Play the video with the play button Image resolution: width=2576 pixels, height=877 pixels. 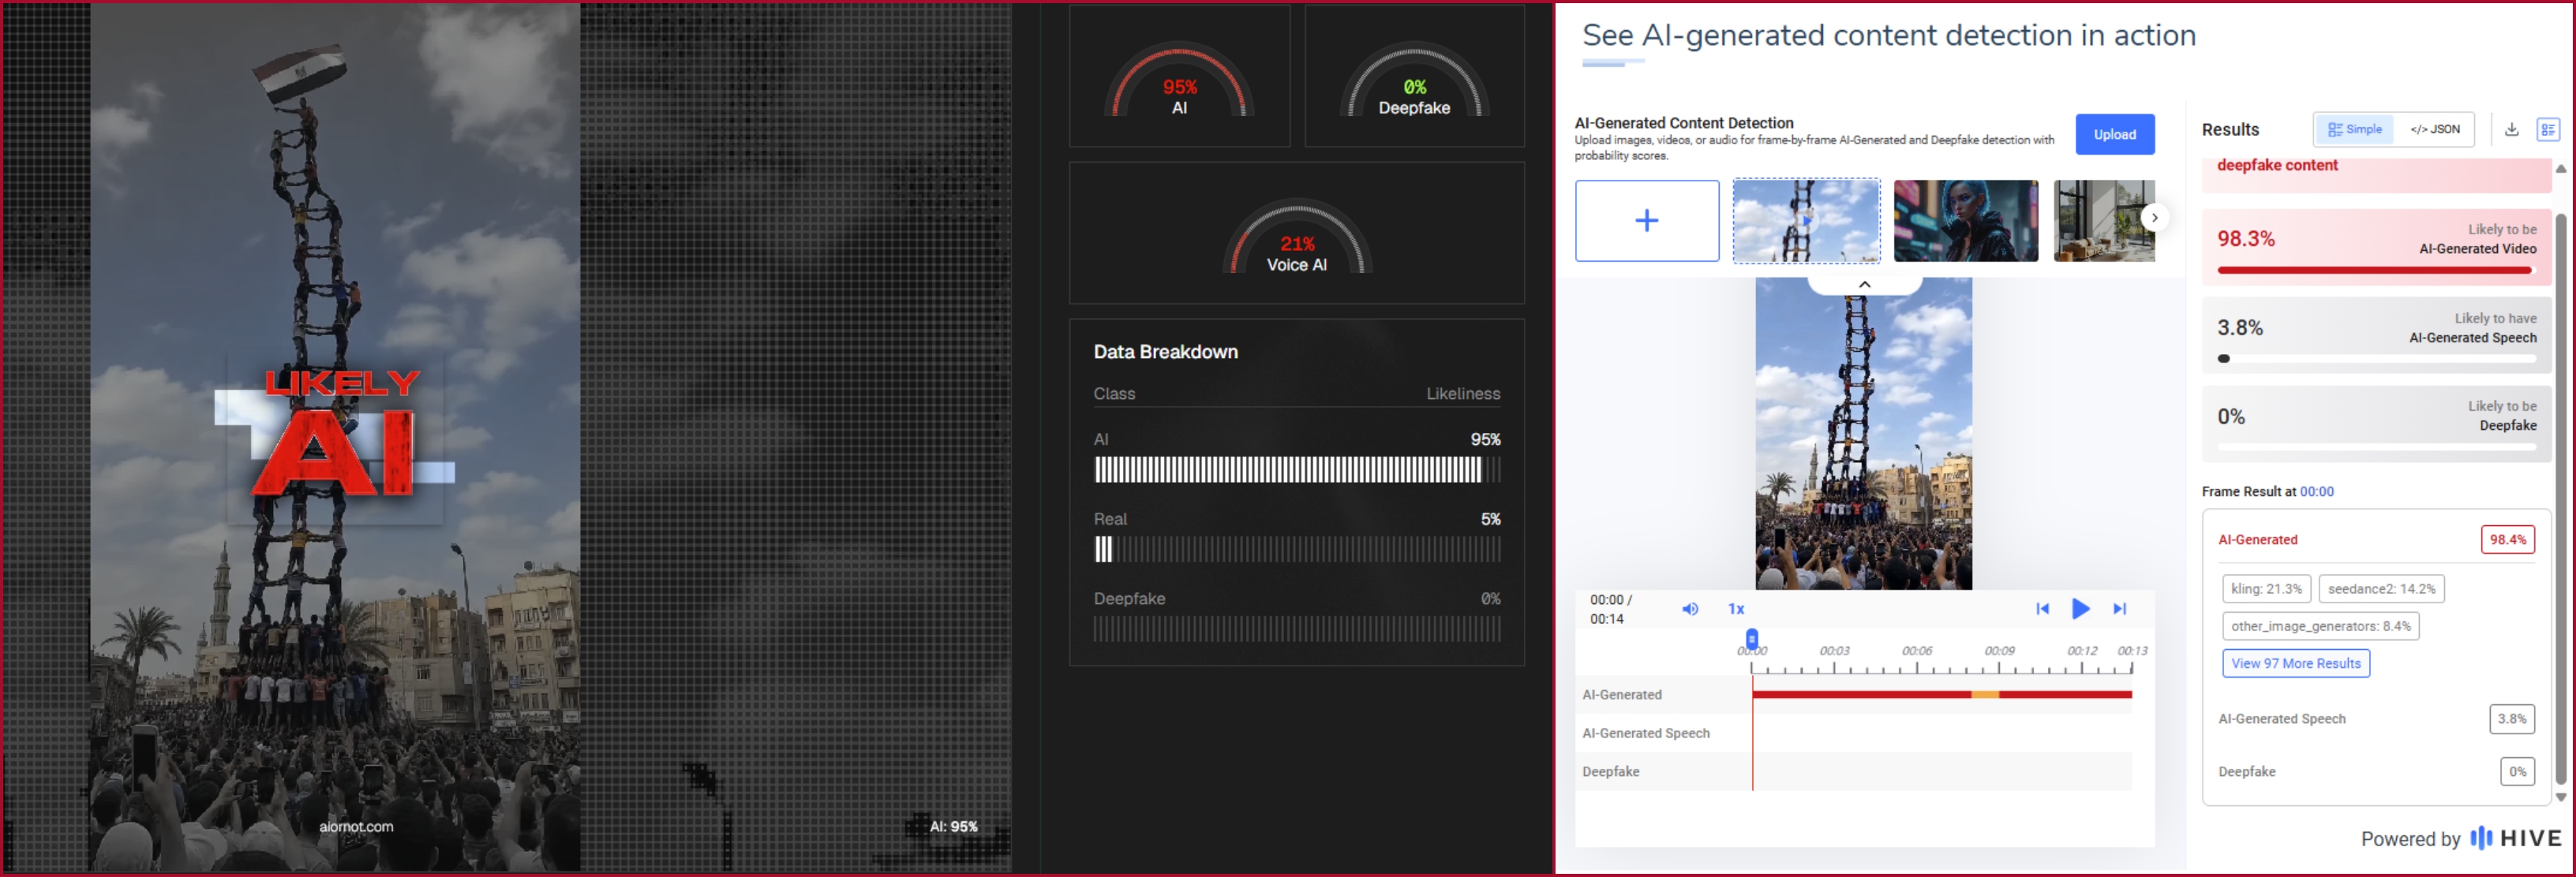click(2080, 608)
